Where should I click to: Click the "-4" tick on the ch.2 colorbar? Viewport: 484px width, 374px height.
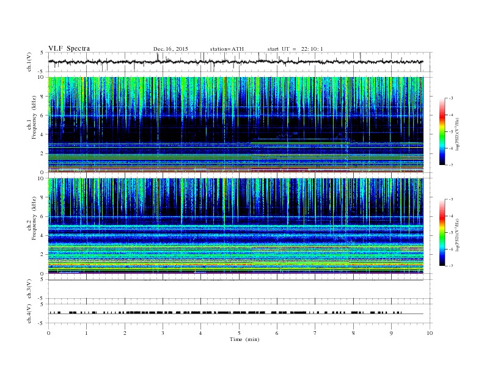(450, 216)
